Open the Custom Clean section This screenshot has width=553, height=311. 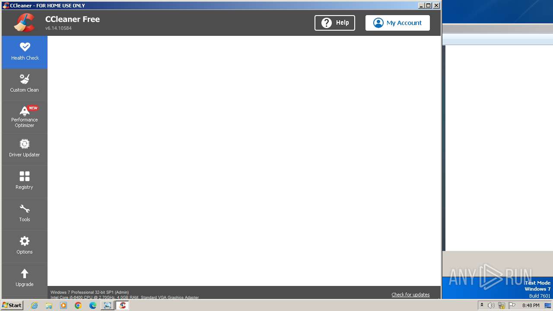click(25, 85)
